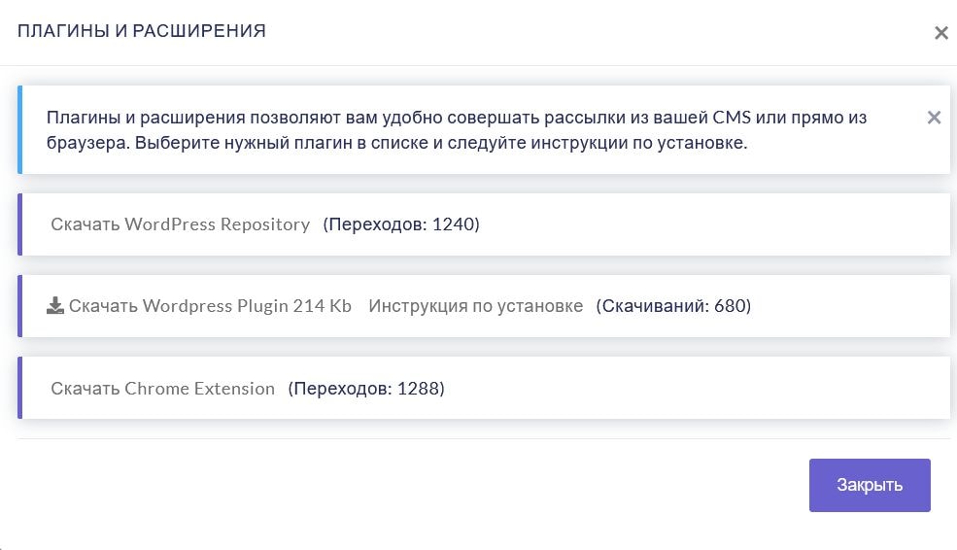Download Wordpress Plugin 214 Kb via its link
This screenshot has height=550, width=957.
(210, 305)
